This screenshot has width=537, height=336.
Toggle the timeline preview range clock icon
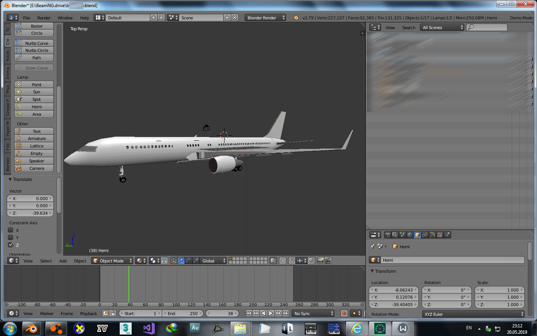point(106,313)
